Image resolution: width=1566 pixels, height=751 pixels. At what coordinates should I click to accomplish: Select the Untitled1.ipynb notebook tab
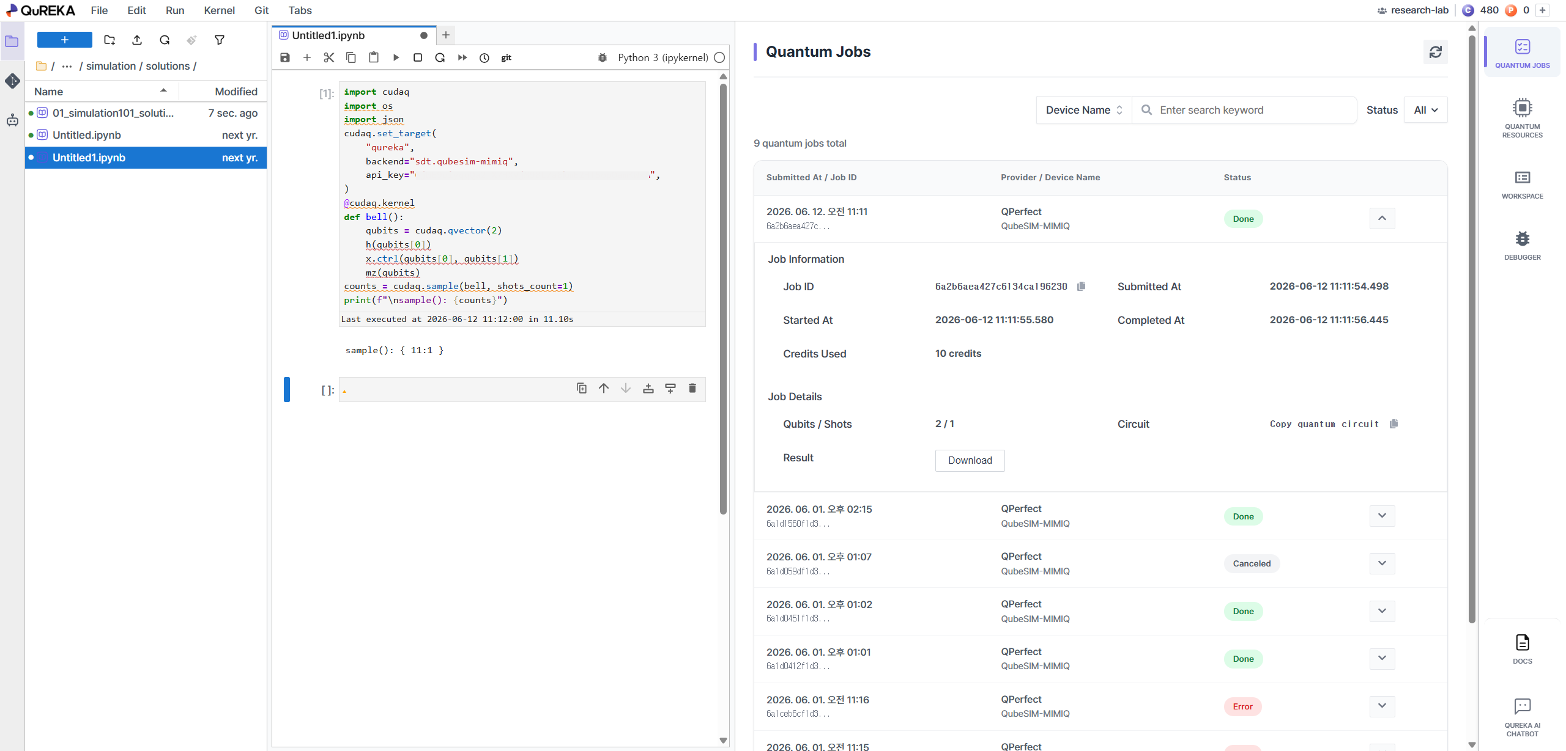pyautogui.click(x=354, y=35)
